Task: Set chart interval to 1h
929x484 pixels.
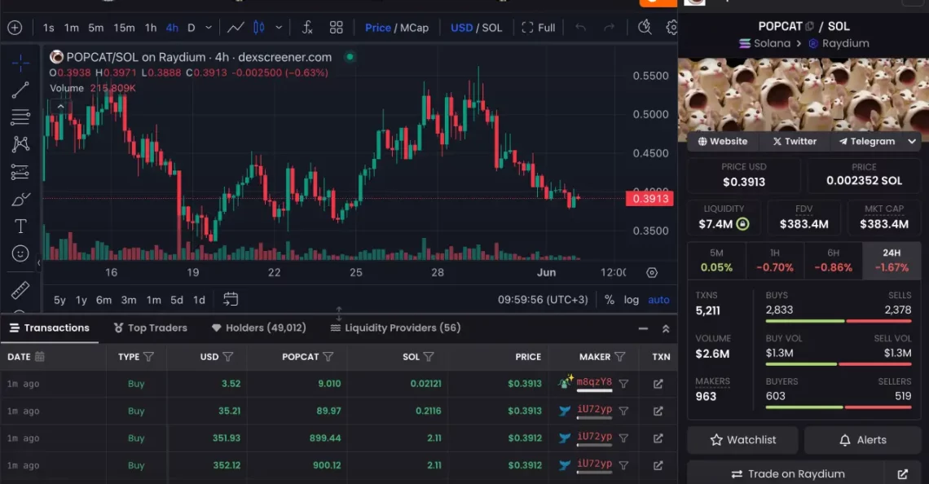Action: [151, 28]
